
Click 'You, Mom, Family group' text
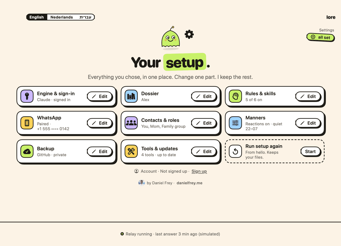tap(163, 126)
